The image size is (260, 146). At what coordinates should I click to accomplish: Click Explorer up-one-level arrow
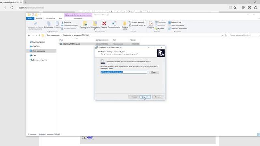click(39, 35)
